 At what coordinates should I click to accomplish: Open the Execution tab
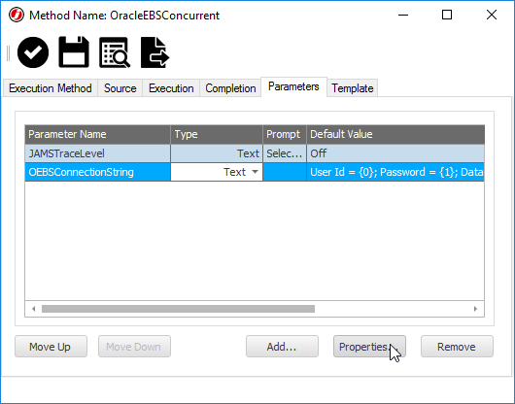click(171, 88)
